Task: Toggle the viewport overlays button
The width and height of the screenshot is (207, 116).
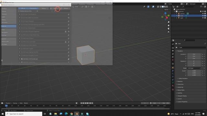Action: pos(153,6)
